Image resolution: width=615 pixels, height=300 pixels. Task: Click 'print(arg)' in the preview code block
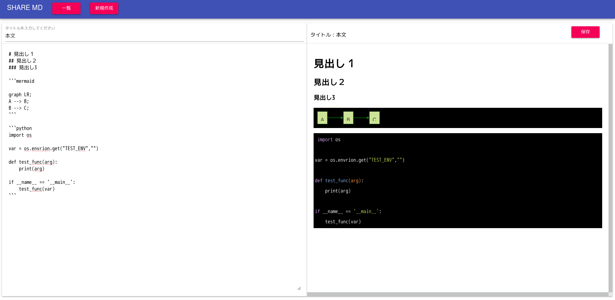click(338, 191)
